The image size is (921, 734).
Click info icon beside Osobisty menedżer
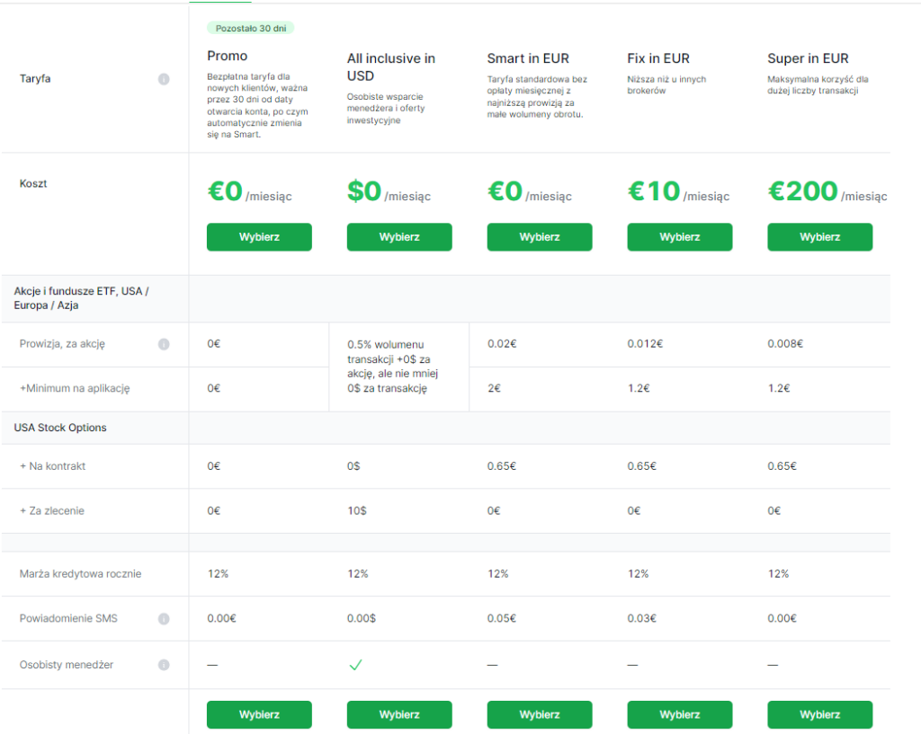(164, 665)
